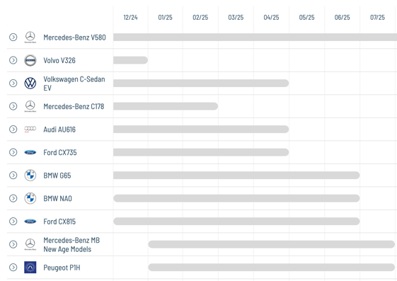Viewport: 397px width, 281px height.
Task: Select the Mercedes-Benz V580 timeline bar
Action: coord(255,38)
